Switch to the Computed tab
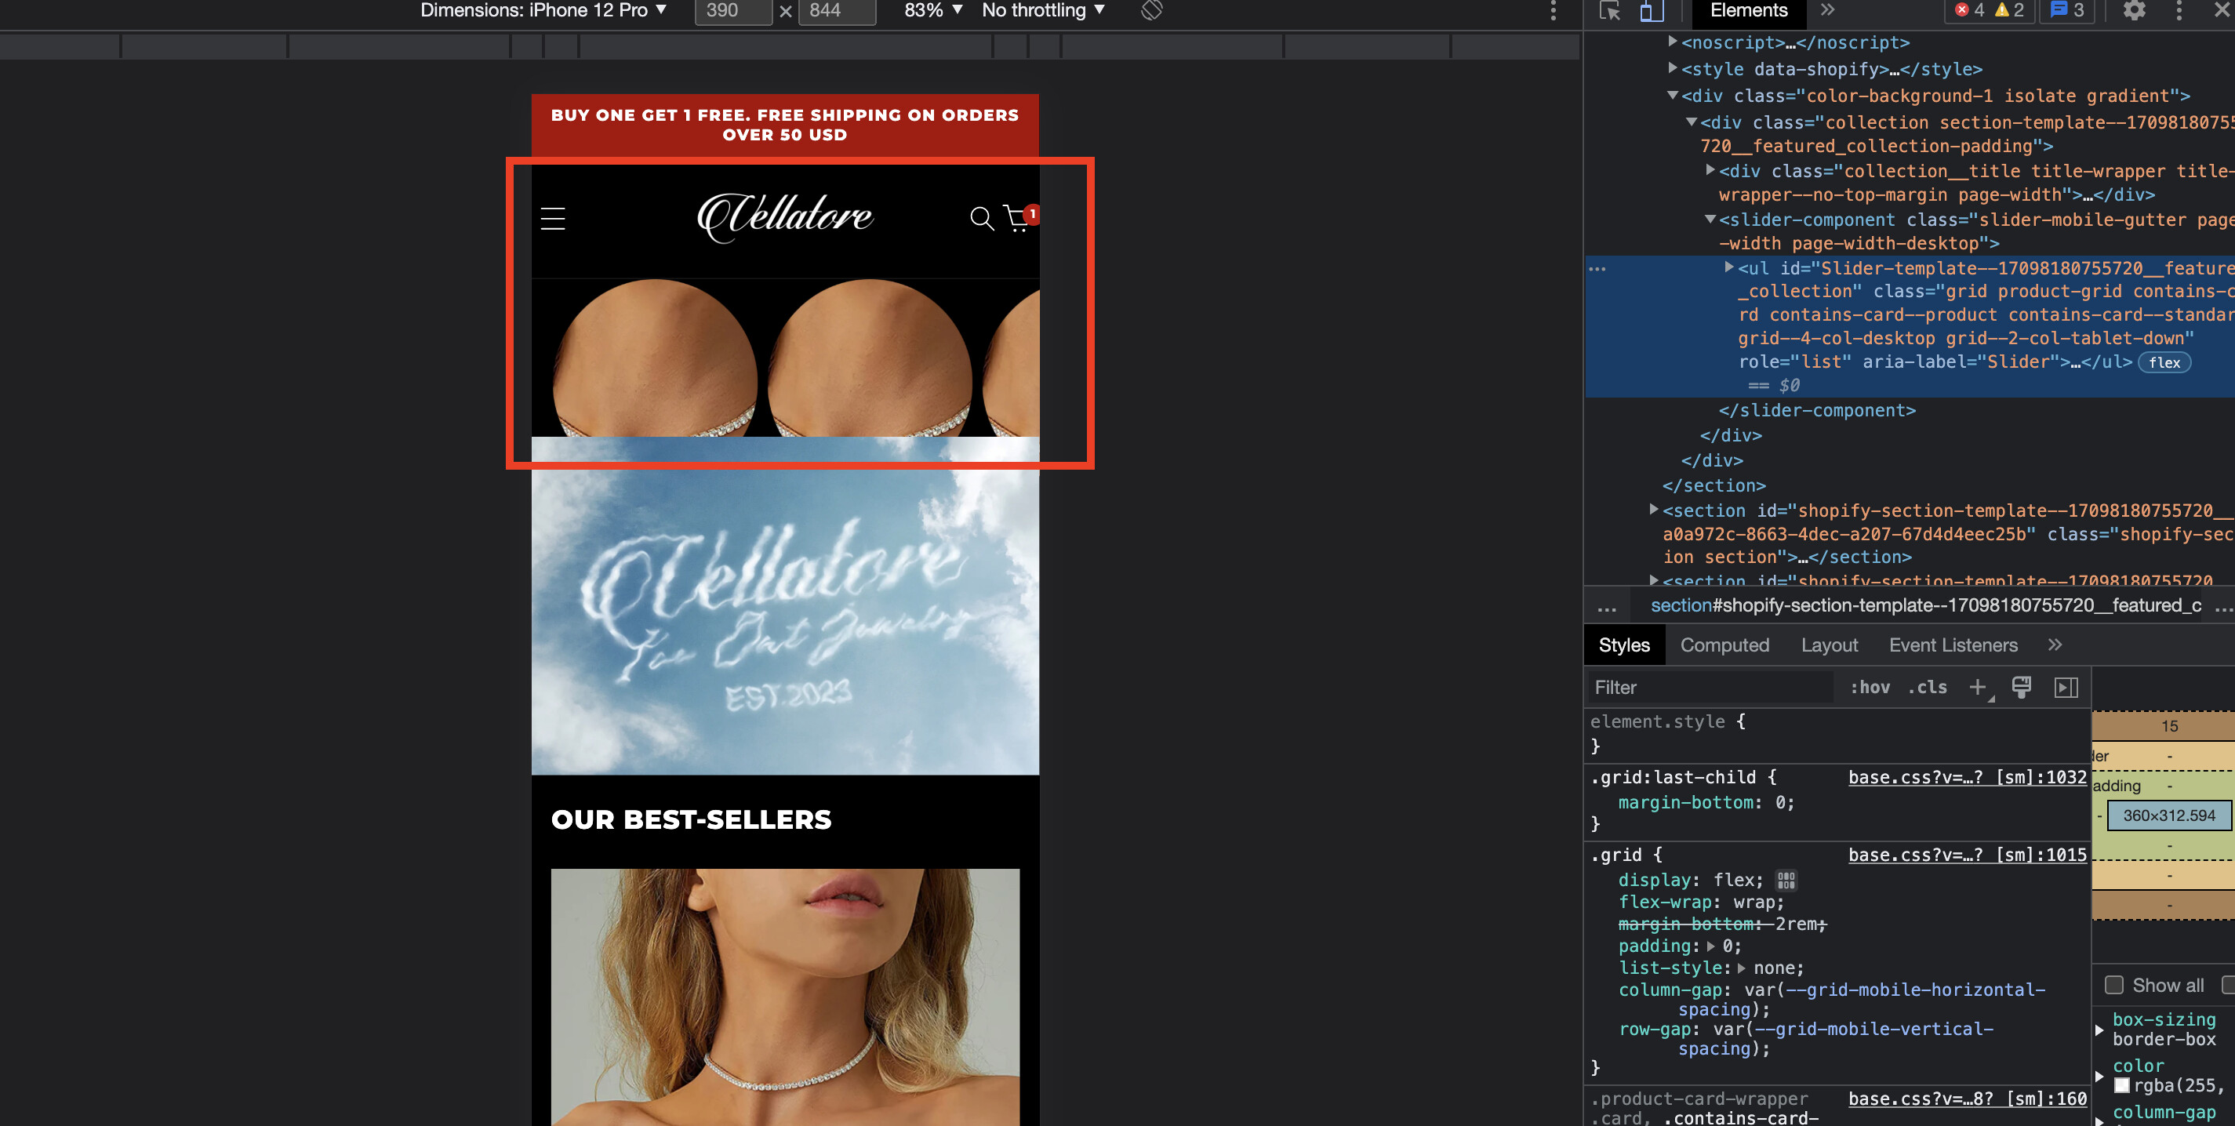 point(1724,645)
